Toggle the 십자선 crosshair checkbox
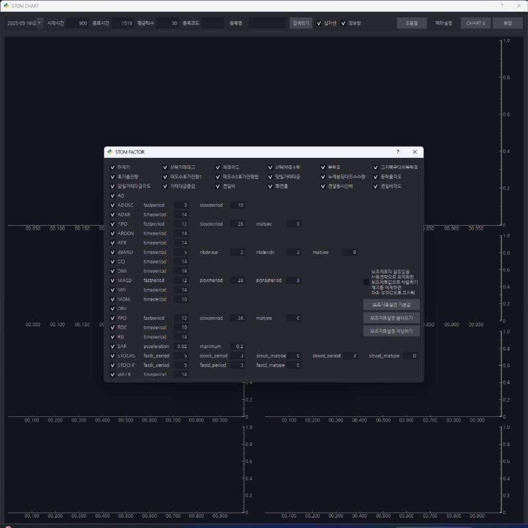 point(319,23)
